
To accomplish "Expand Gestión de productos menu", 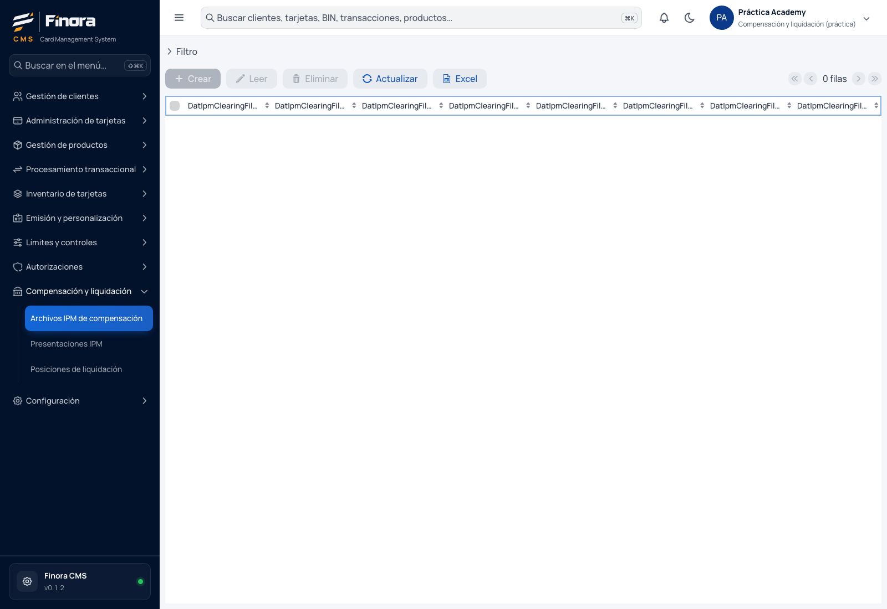I will click(x=80, y=145).
